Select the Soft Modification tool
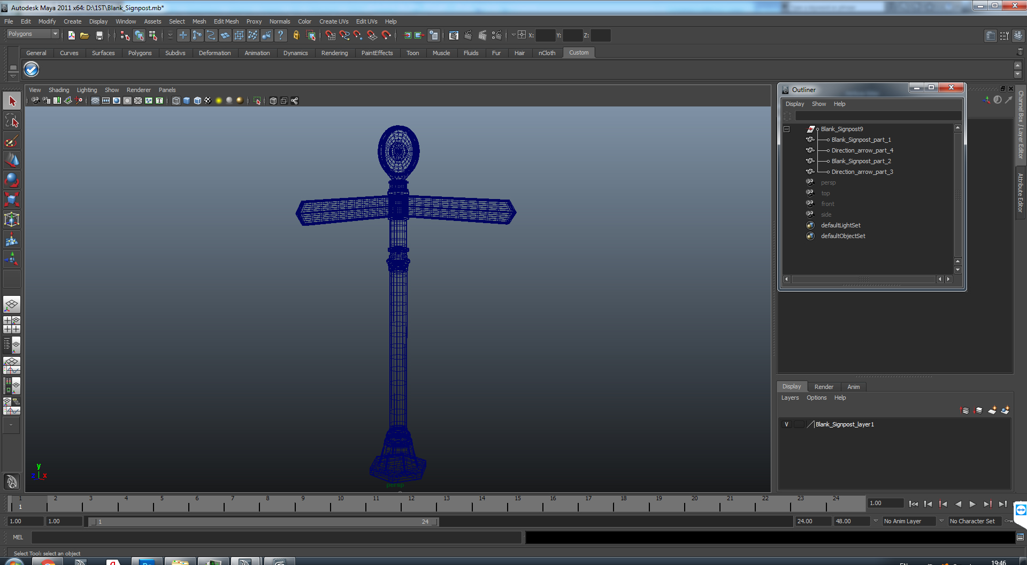Viewport: 1027px width, 565px height. (12, 239)
